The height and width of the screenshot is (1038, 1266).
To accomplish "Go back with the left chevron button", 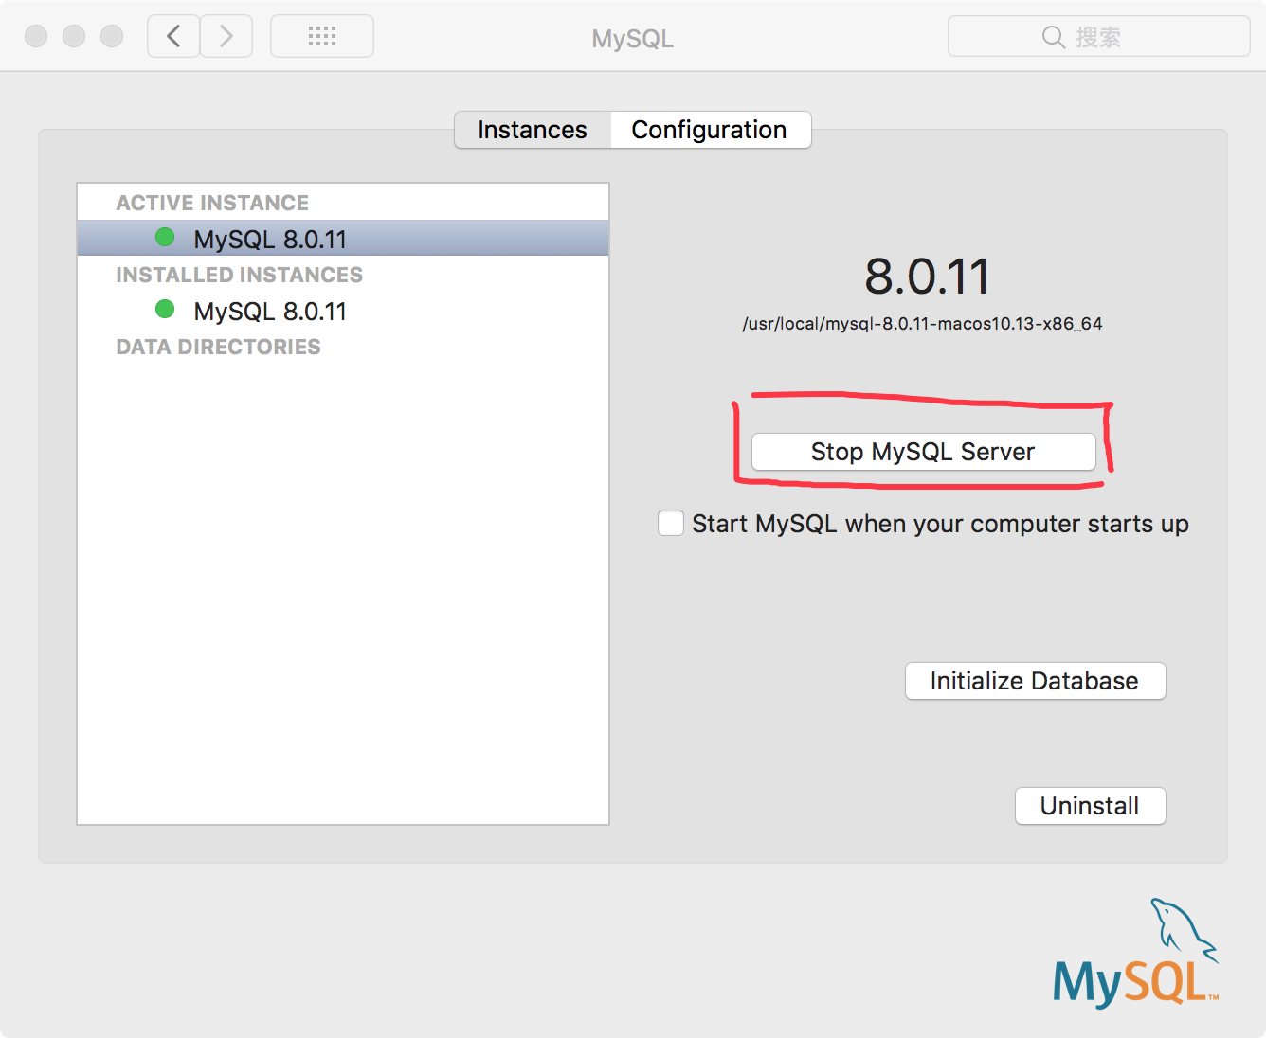I will tap(173, 36).
